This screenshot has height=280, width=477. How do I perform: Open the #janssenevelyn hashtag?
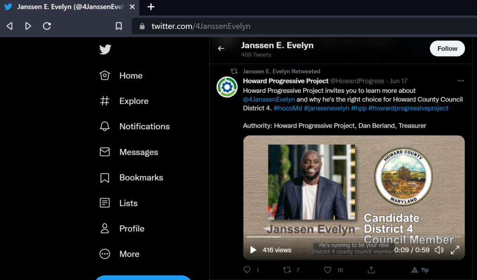[x=327, y=108]
